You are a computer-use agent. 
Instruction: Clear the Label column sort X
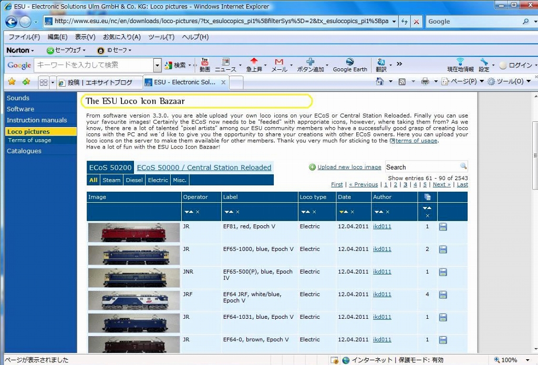(238, 212)
